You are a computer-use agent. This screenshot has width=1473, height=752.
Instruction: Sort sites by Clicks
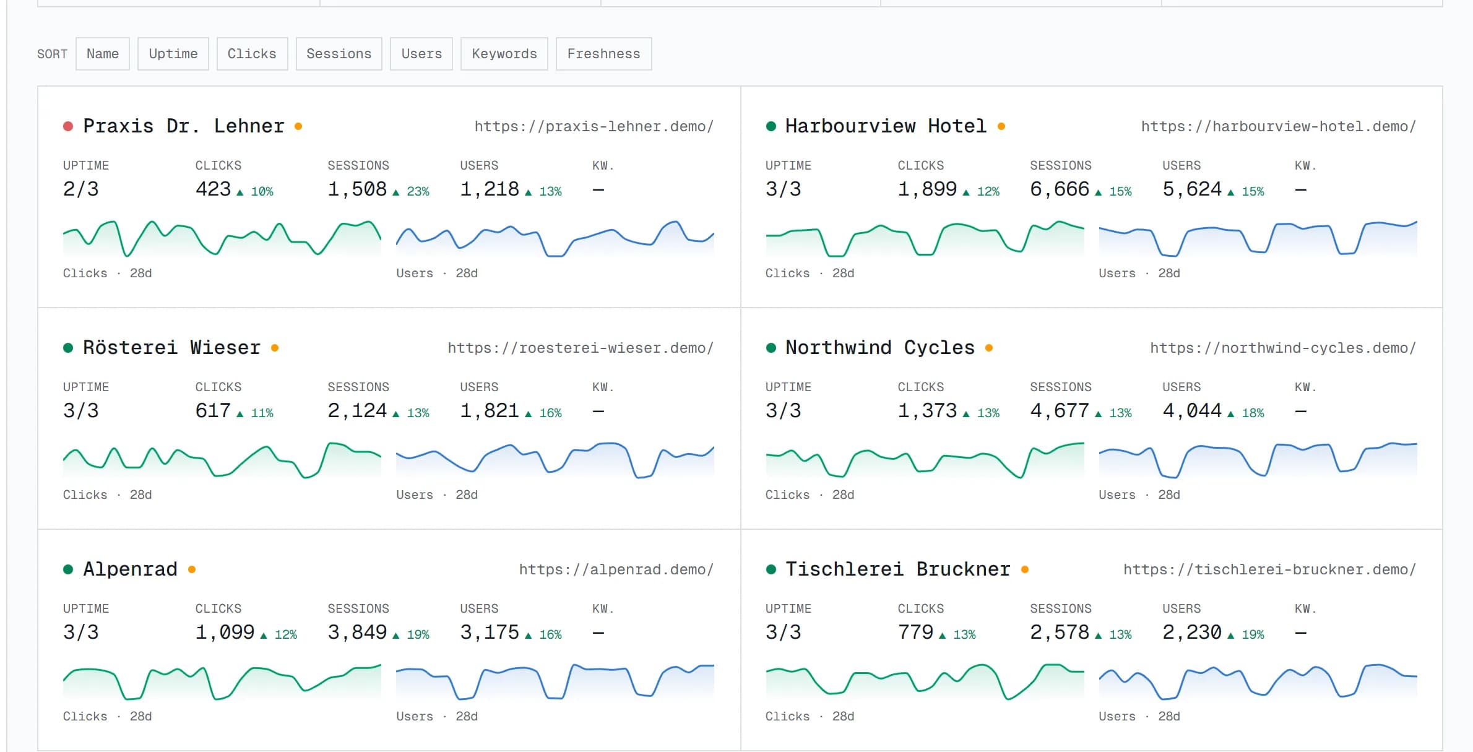(252, 54)
